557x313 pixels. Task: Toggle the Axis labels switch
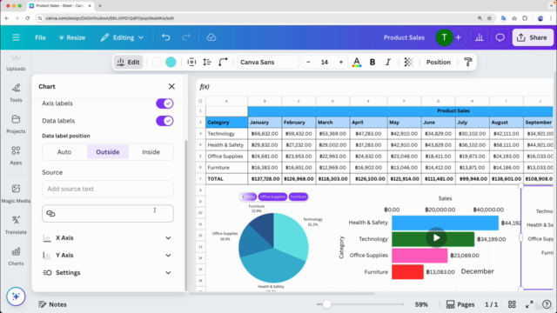pyautogui.click(x=164, y=103)
